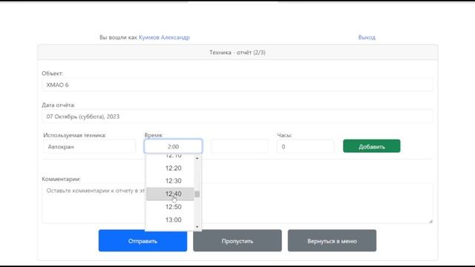475x267 pixels.
Task: Click the blue Отправить button
Action: (x=142, y=240)
